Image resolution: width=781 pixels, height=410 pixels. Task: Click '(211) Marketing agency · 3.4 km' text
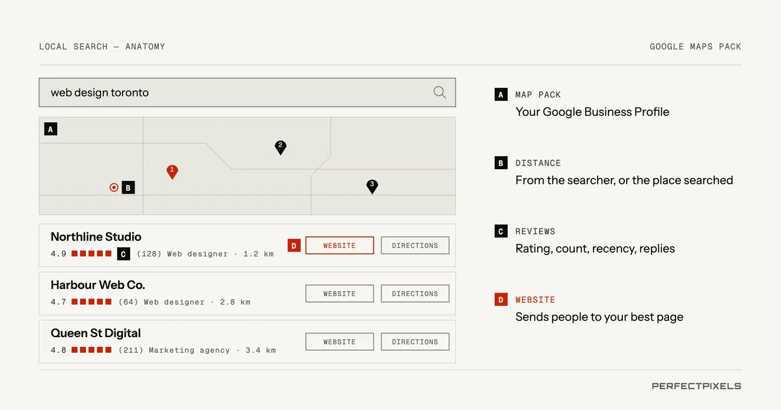pos(197,350)
